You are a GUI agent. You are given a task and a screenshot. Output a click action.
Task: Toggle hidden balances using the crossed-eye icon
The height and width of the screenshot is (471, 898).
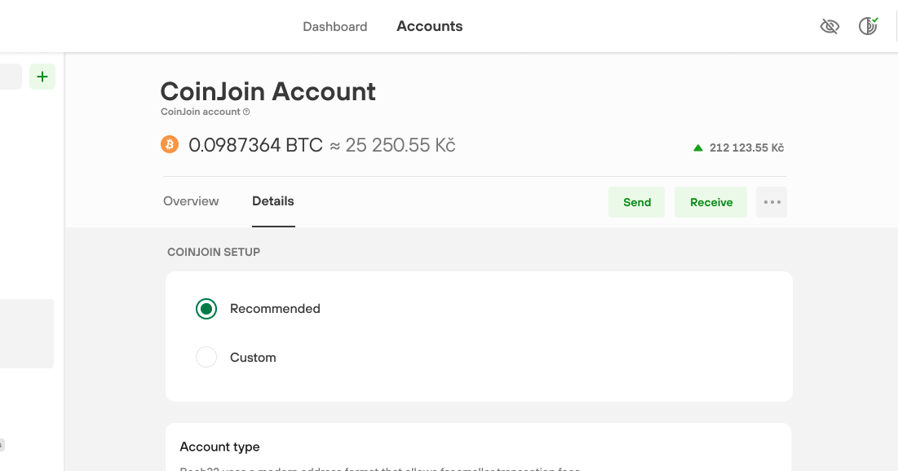pos(829,26)
